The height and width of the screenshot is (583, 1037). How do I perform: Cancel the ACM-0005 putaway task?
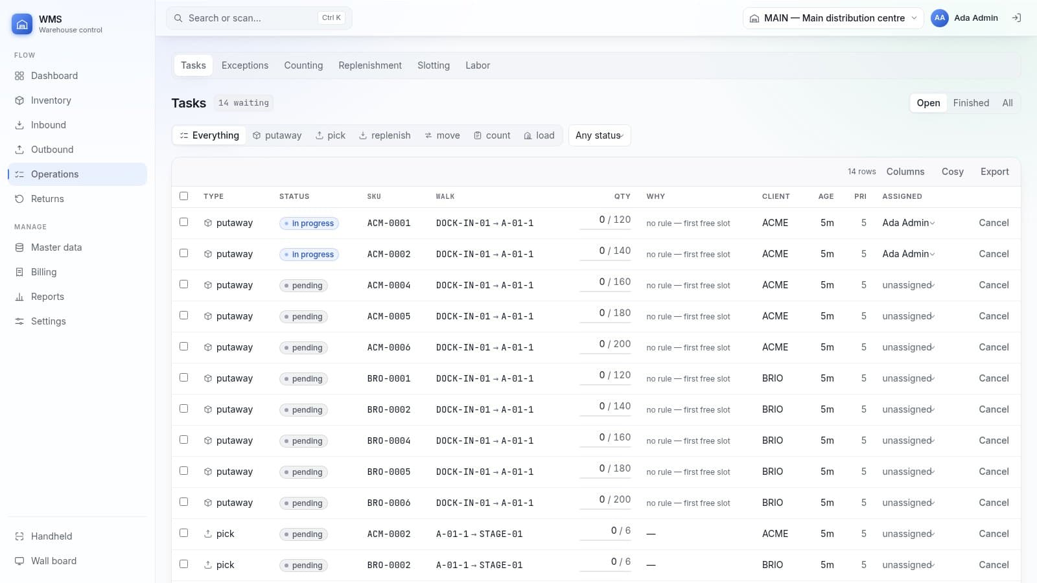pyautogui.click(x=994, y=316)
